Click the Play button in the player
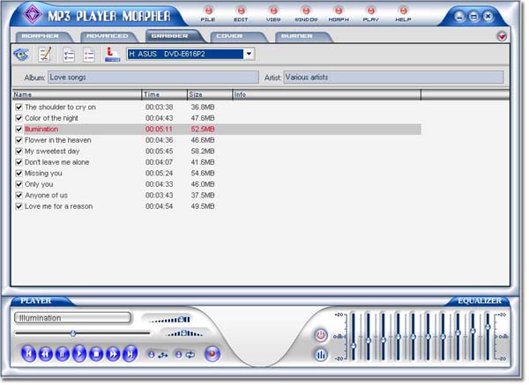Viewport: 529px width, 385px height. coord(79,353)
